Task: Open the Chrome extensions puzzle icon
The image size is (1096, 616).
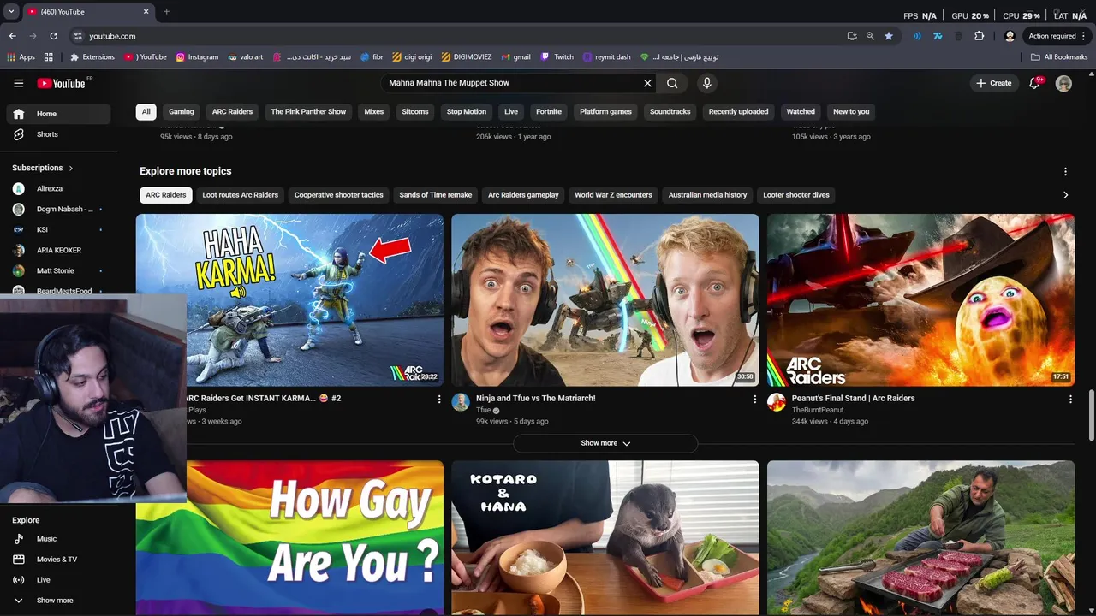Action: 980,36
